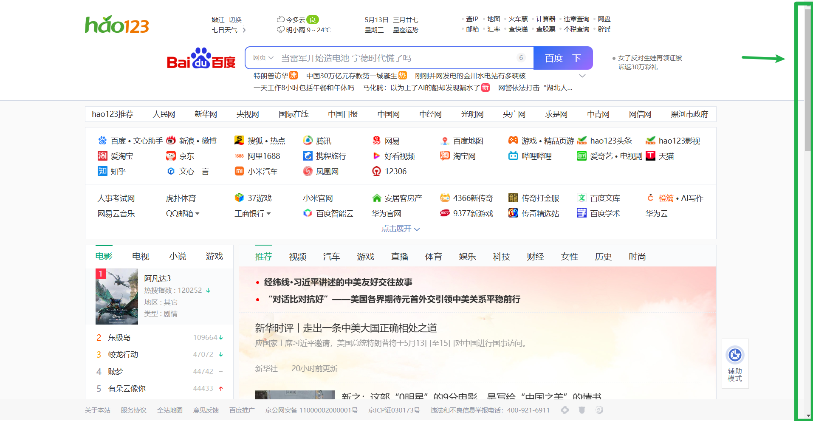Open 百度 link's paw icon
The width and height of the screenshot is (813, 421).
point(102,141)
